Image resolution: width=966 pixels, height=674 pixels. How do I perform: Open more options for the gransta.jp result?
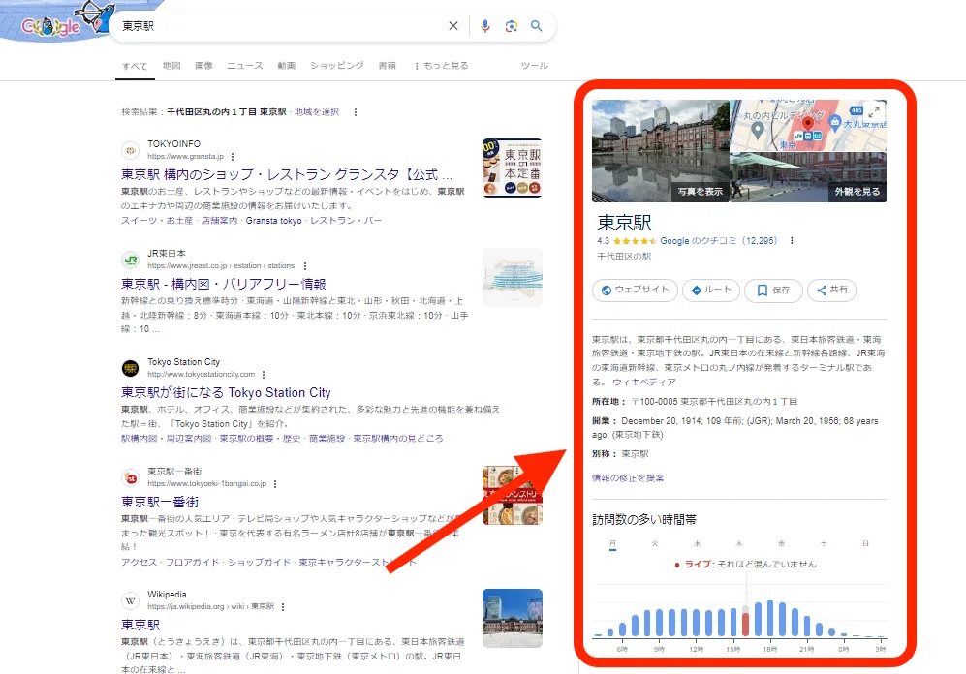[233, 157]
